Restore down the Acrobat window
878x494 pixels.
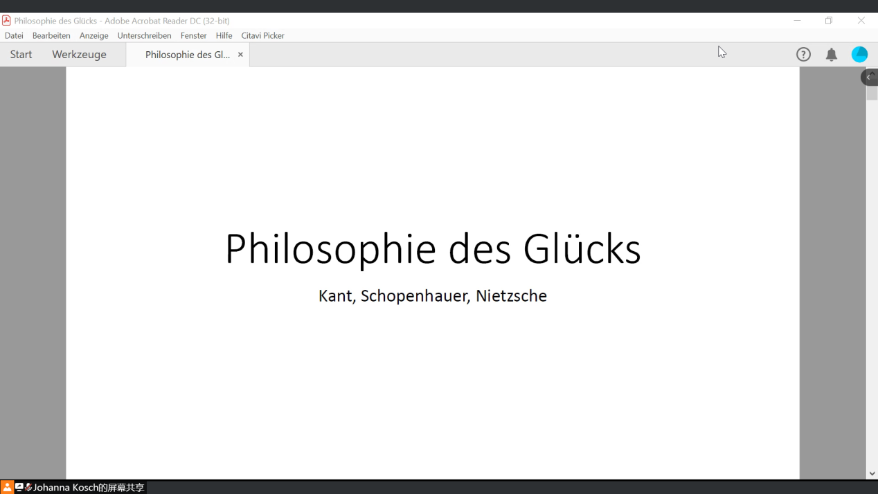829,21
